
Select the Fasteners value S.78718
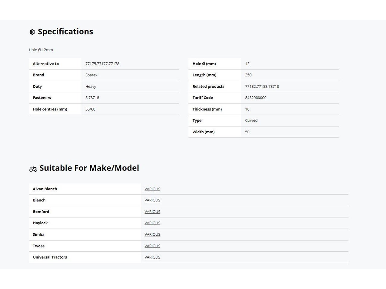pyautogui.click(x=92, y=98)
